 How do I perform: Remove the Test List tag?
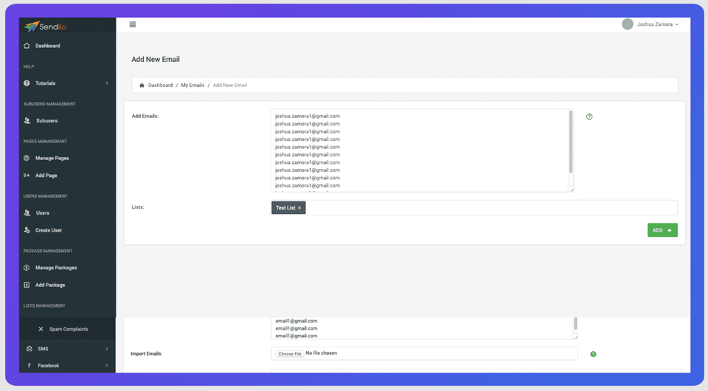point(299,208)
